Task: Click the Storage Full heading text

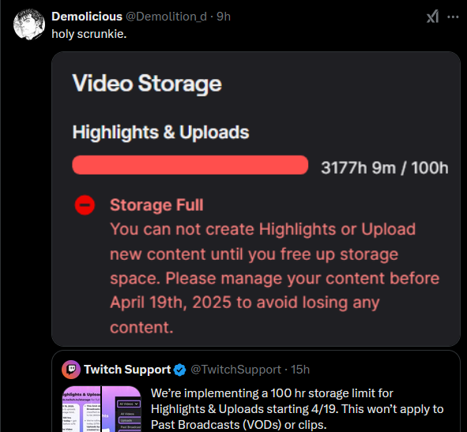Action: point(156,205)
